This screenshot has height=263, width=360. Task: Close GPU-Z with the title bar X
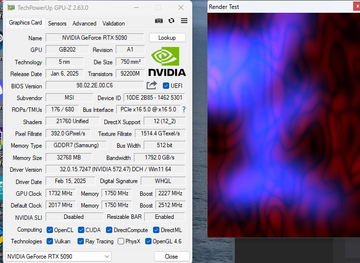tap(181, 7)
